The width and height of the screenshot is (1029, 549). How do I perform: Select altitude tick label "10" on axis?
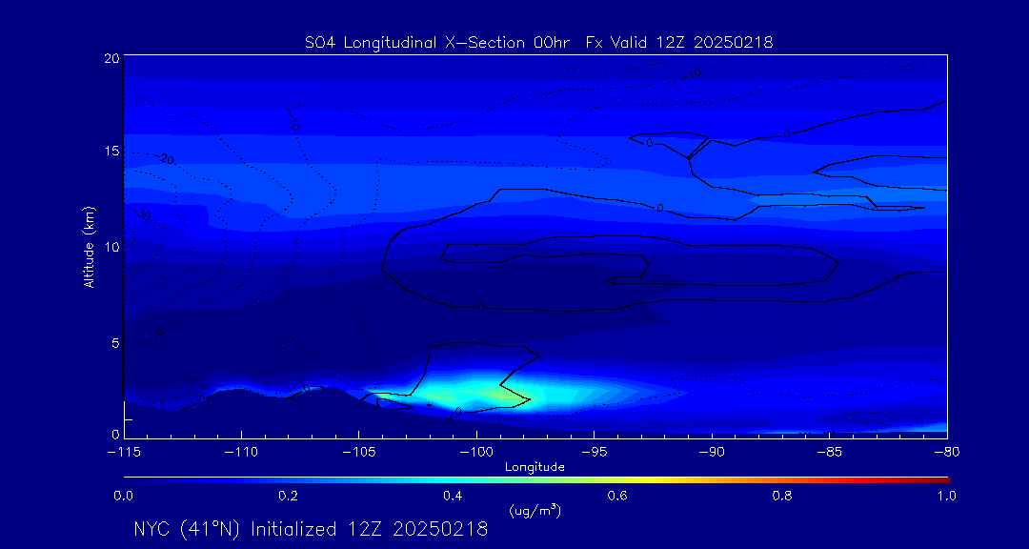(x=111, y=246)
